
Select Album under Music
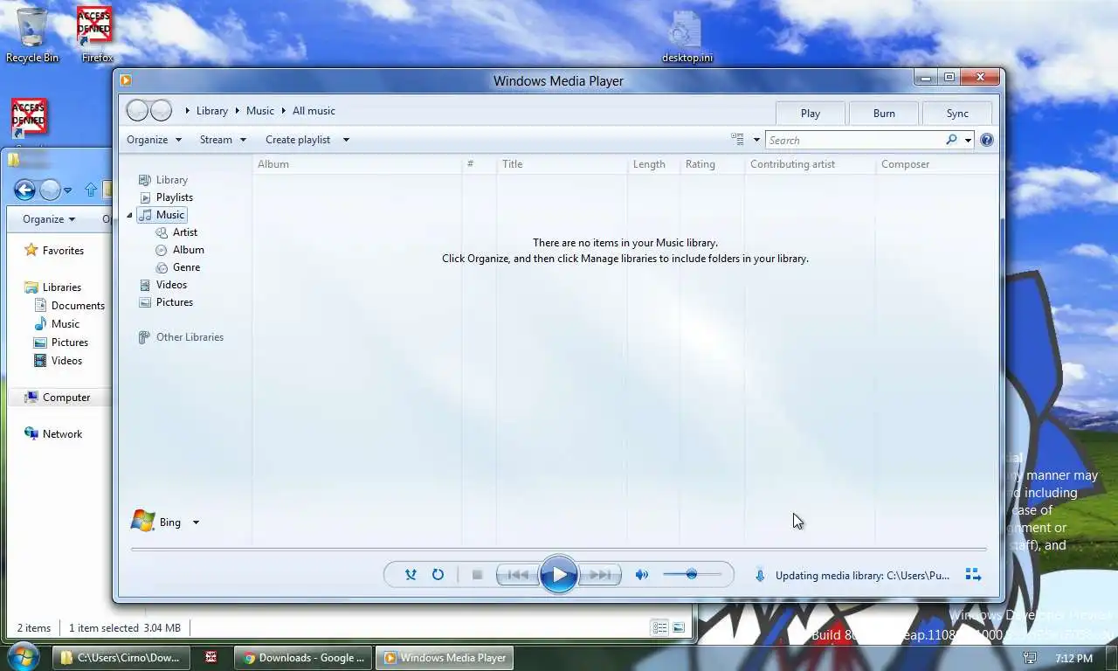coord(180,250)
